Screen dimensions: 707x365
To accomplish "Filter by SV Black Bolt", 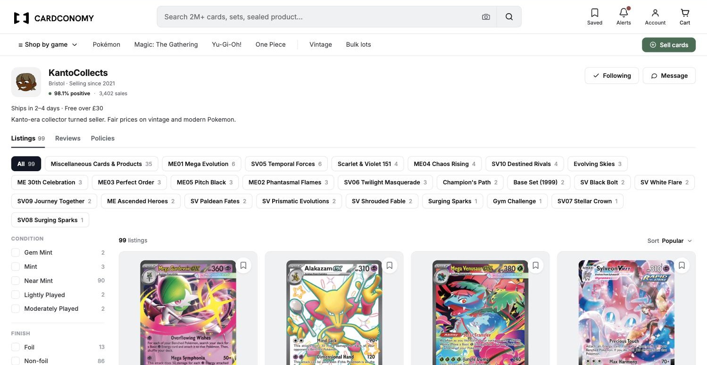I will pos(602,182).
